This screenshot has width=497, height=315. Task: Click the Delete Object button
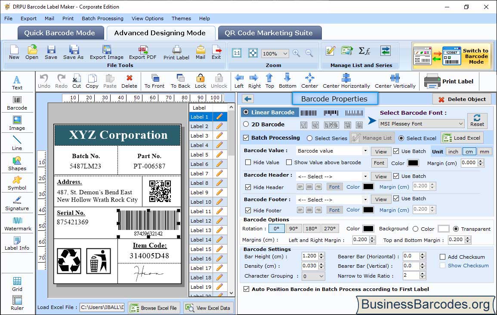462,99
